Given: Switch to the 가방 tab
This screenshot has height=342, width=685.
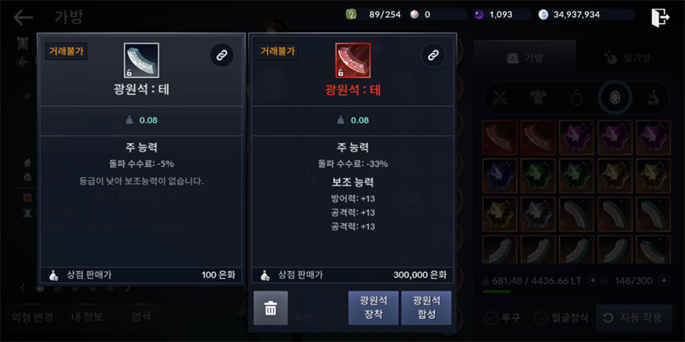Looking at the screenshot, I should tap(525, 57).
